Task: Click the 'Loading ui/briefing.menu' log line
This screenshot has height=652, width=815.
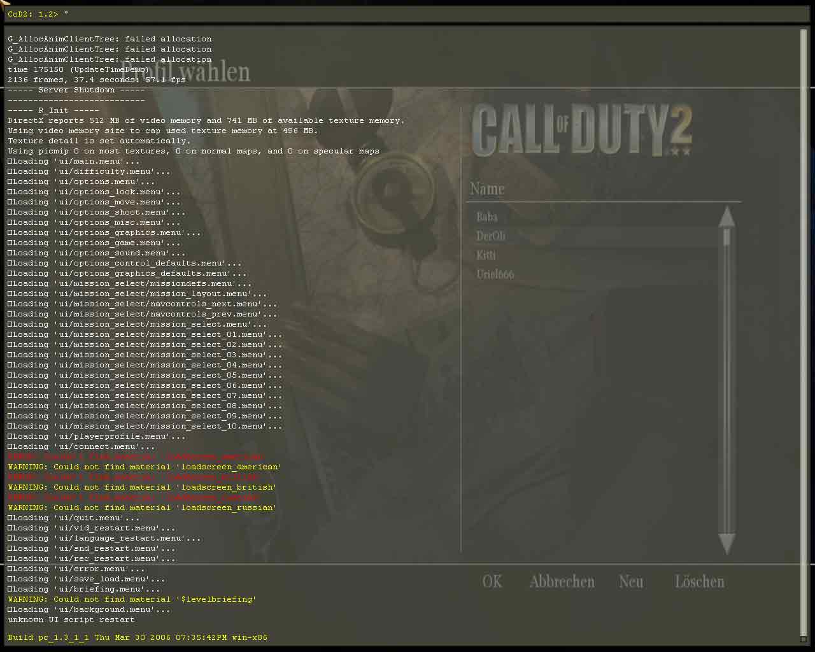Action: 84,589
